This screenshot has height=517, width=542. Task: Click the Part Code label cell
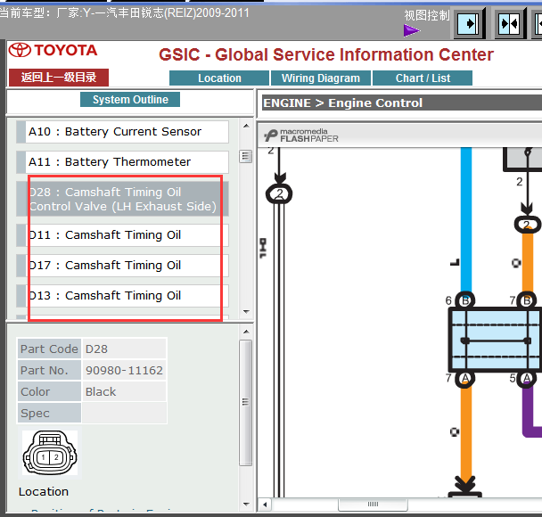coord(49,349)
